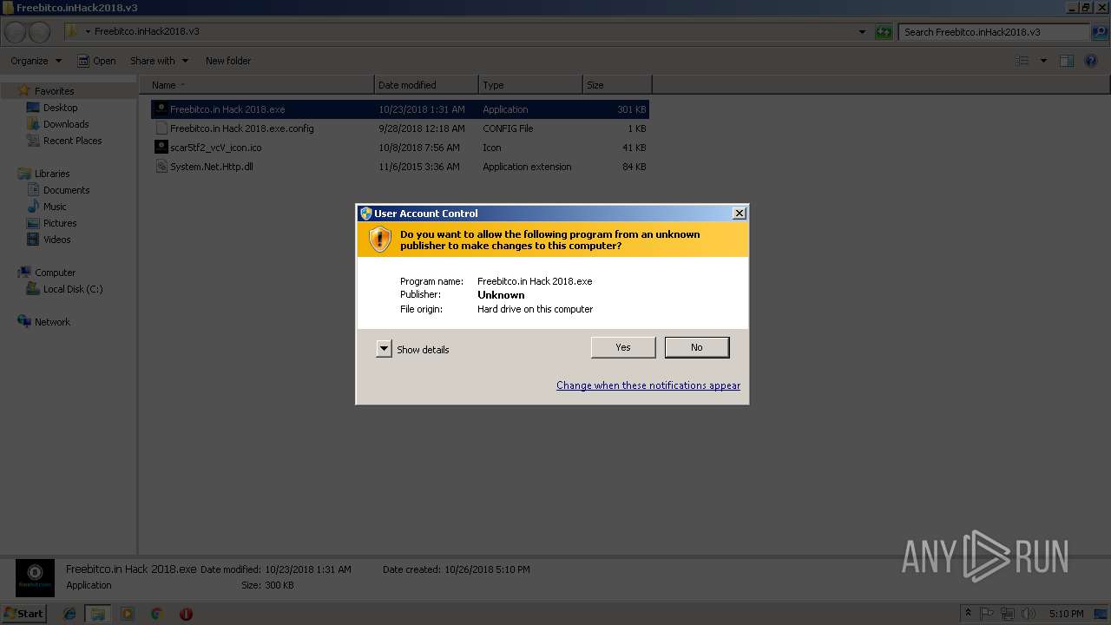Sort files by Date modified column
Image resolution: width=1111 pixels, height=625 pixels.
pos(426,85)
